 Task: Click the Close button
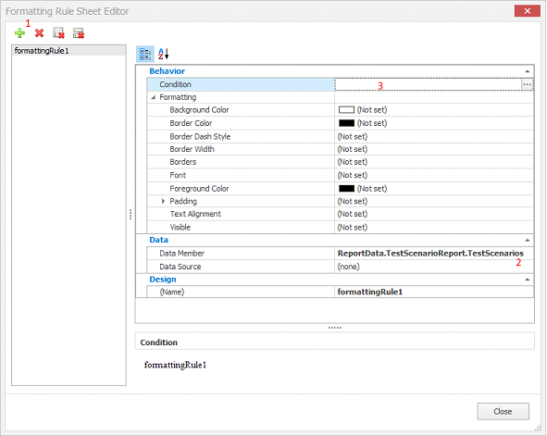click(503, 412)
